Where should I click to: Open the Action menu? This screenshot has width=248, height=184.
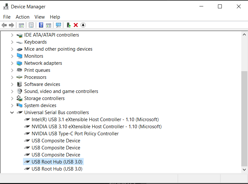22,17
